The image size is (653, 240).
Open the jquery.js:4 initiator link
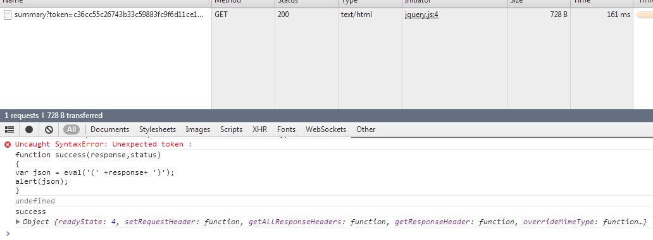pyautogui.click(x=421, y=15)
